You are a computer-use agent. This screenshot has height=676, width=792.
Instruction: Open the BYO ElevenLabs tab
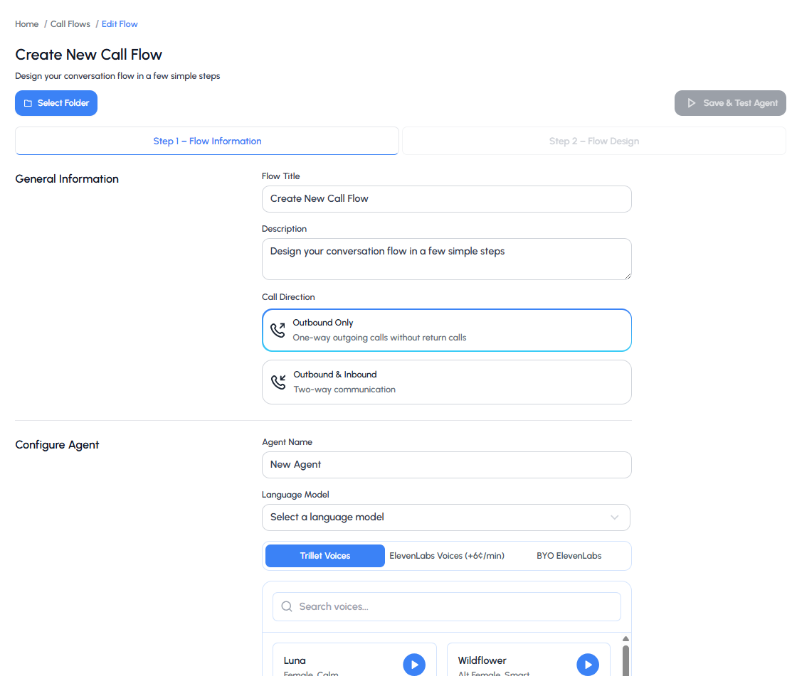click(569, 556)
